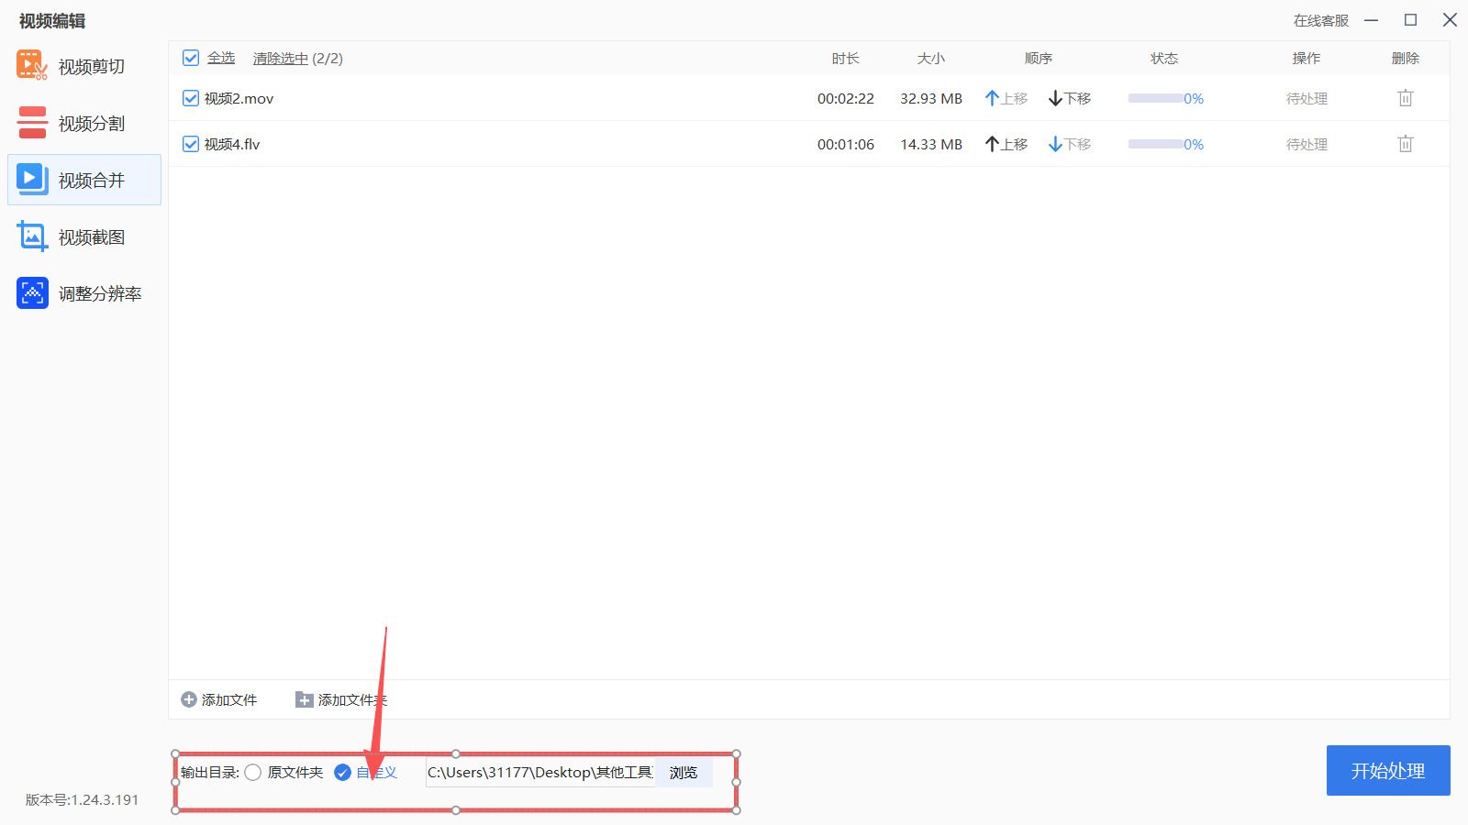Click the 删除 column header
Viewport: 1468px width, 825px height.
click(1406, 59)
